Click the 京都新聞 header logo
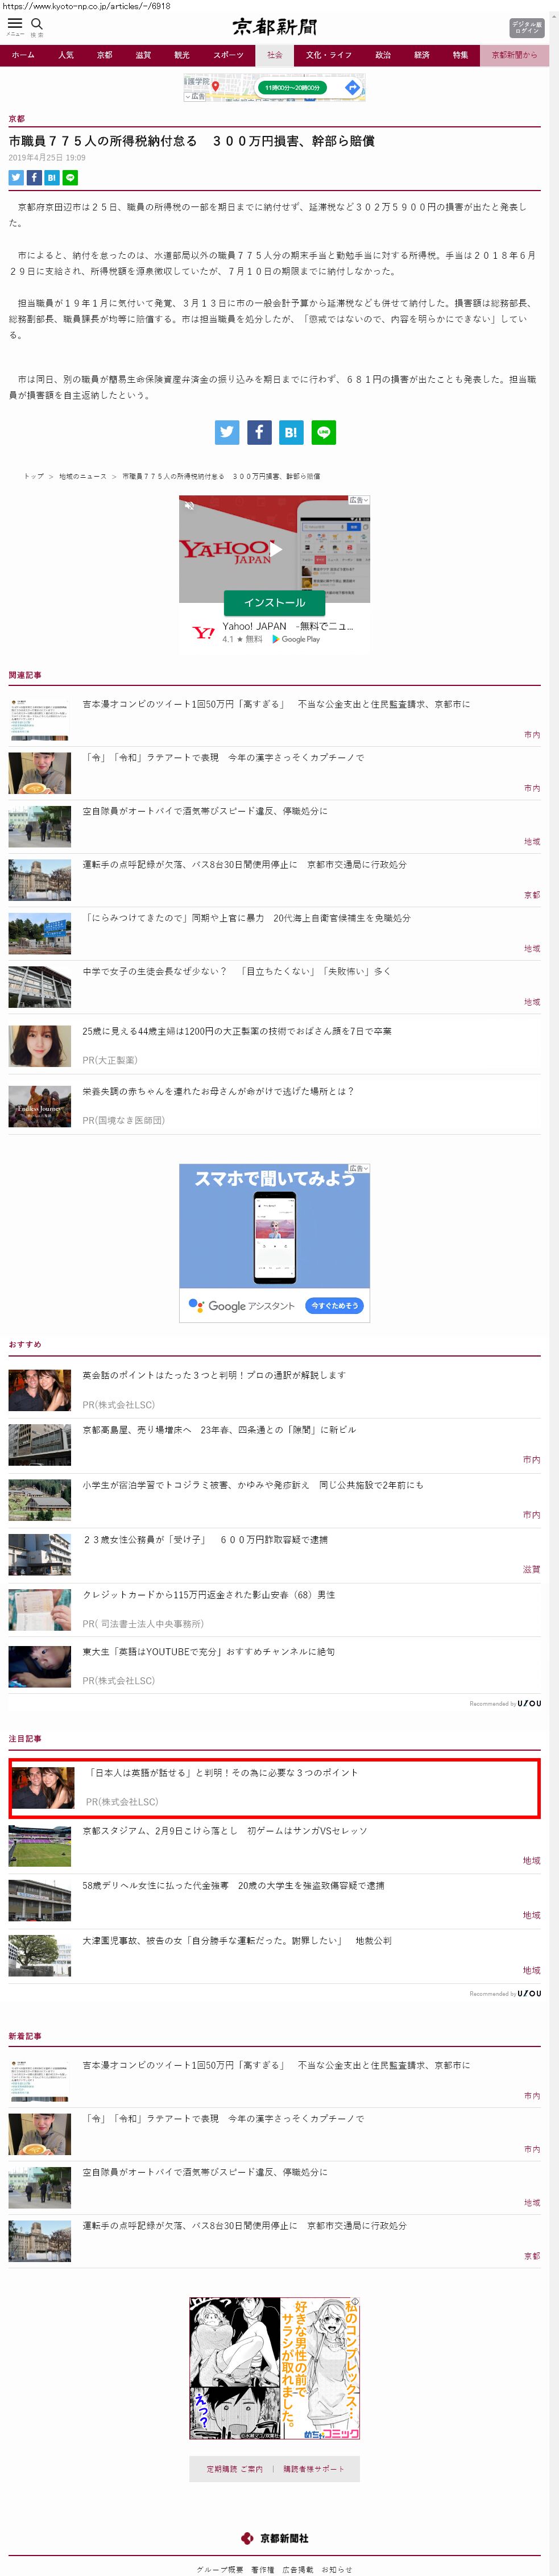The width and height of the screenshot is (559, 2576). tap(274, 27)
